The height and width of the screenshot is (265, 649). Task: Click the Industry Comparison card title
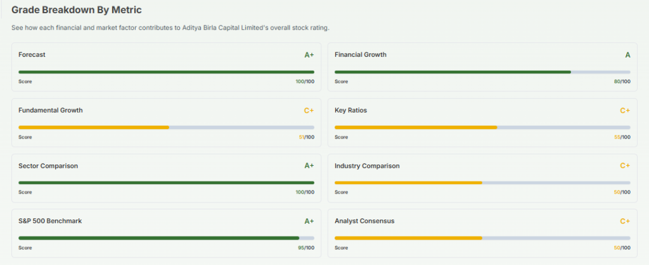point(367,166)
